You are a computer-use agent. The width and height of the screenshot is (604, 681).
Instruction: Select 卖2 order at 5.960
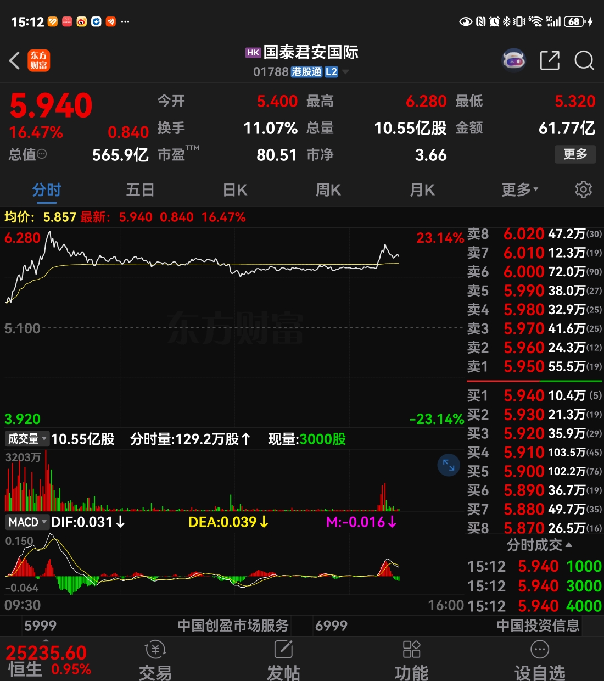click(x=534, y=348)
